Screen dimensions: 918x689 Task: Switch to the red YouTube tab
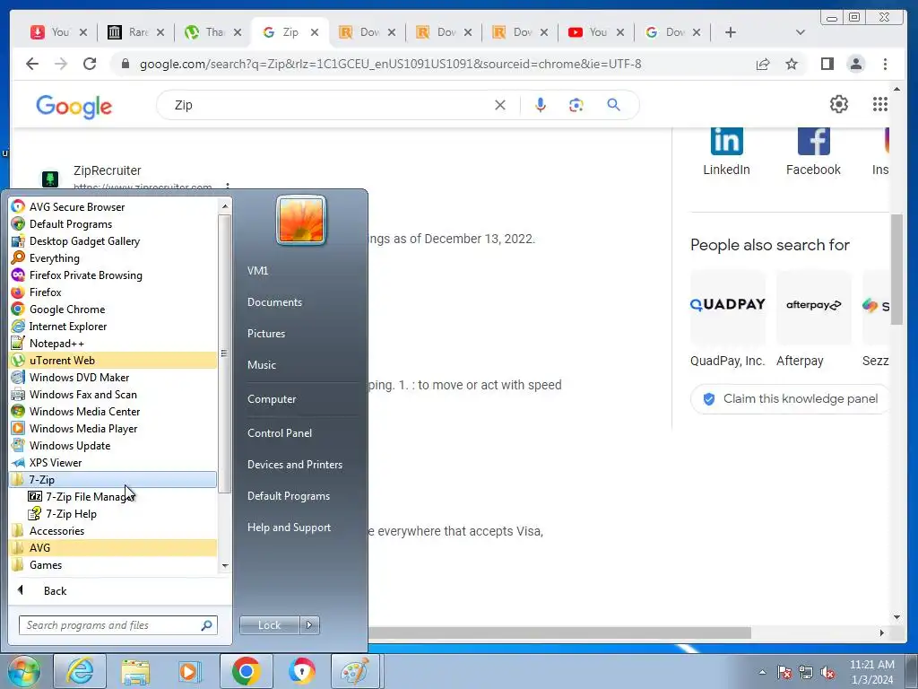tap(596, 32)
